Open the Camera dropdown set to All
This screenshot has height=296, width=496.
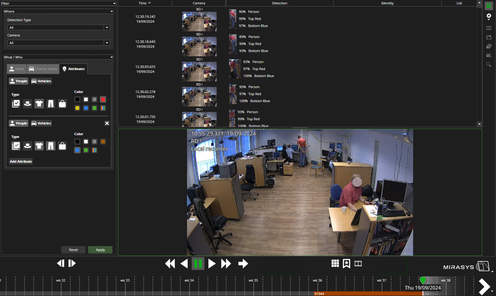tap(58, 43)
